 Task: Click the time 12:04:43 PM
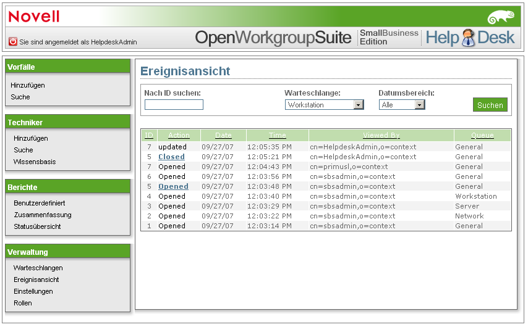[270, 167]
